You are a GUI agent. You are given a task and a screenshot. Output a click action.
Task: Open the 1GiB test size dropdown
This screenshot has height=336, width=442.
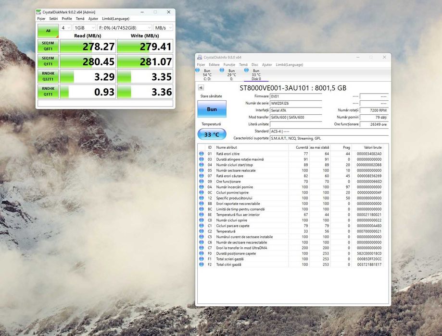pyautogui.click(x=84, y=27)
